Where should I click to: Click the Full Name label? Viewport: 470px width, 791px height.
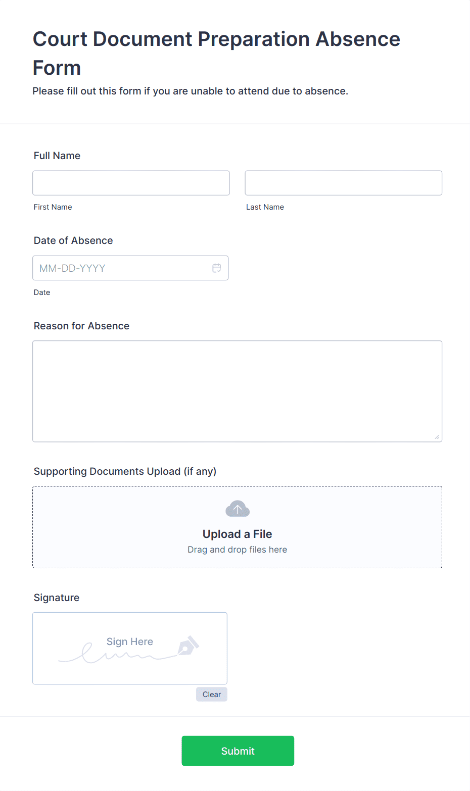(57, 156)
